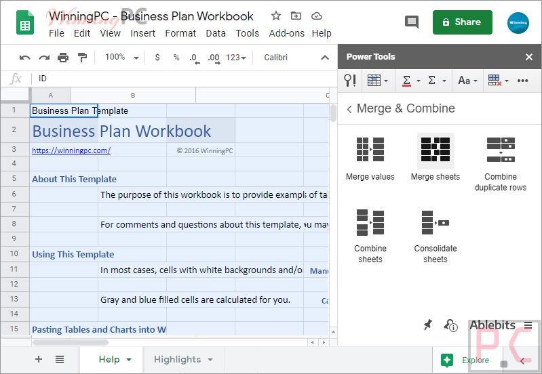Open the Add-ons menu
Screen dimensions: 542x374
pyautogui.click(x=286, y=33)
